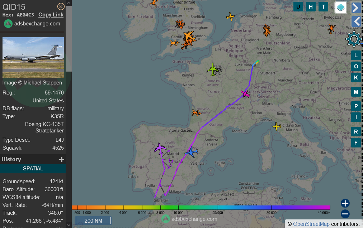Open the adsbexchange.com link in the panel
Viewport: 363px width, 228px height.
[x=37, y=24]
